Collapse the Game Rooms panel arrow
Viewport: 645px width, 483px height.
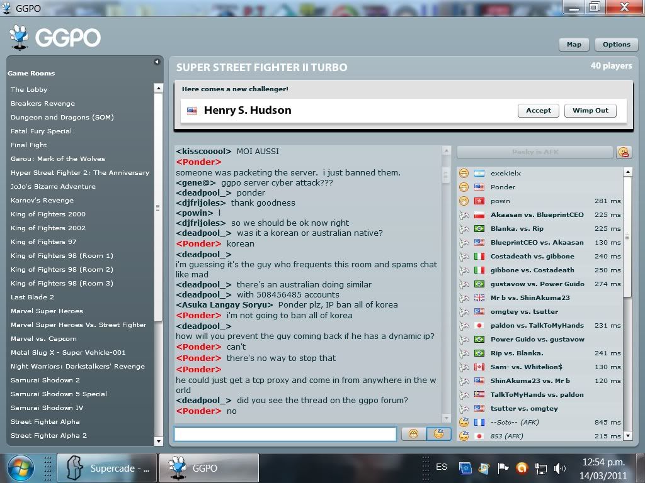tap(157, 62)
